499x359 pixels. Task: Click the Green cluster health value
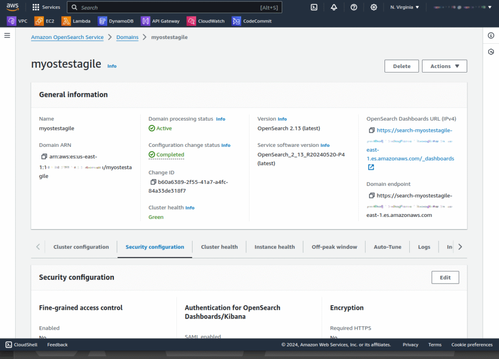(156, 217)
